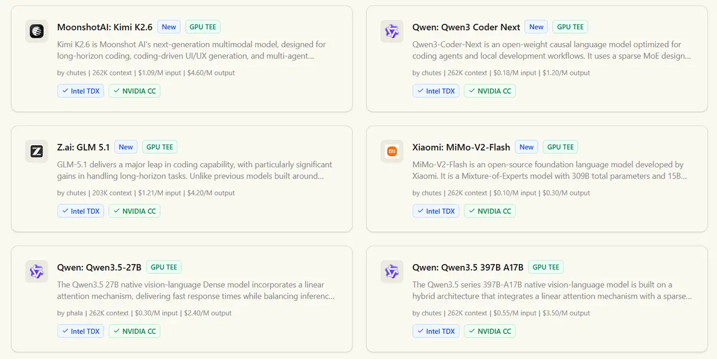Image resolution: width=717 pixels, height=359 pixels.
Task: Click the New badge on Kimi K2.6
Action: (169, 27)
